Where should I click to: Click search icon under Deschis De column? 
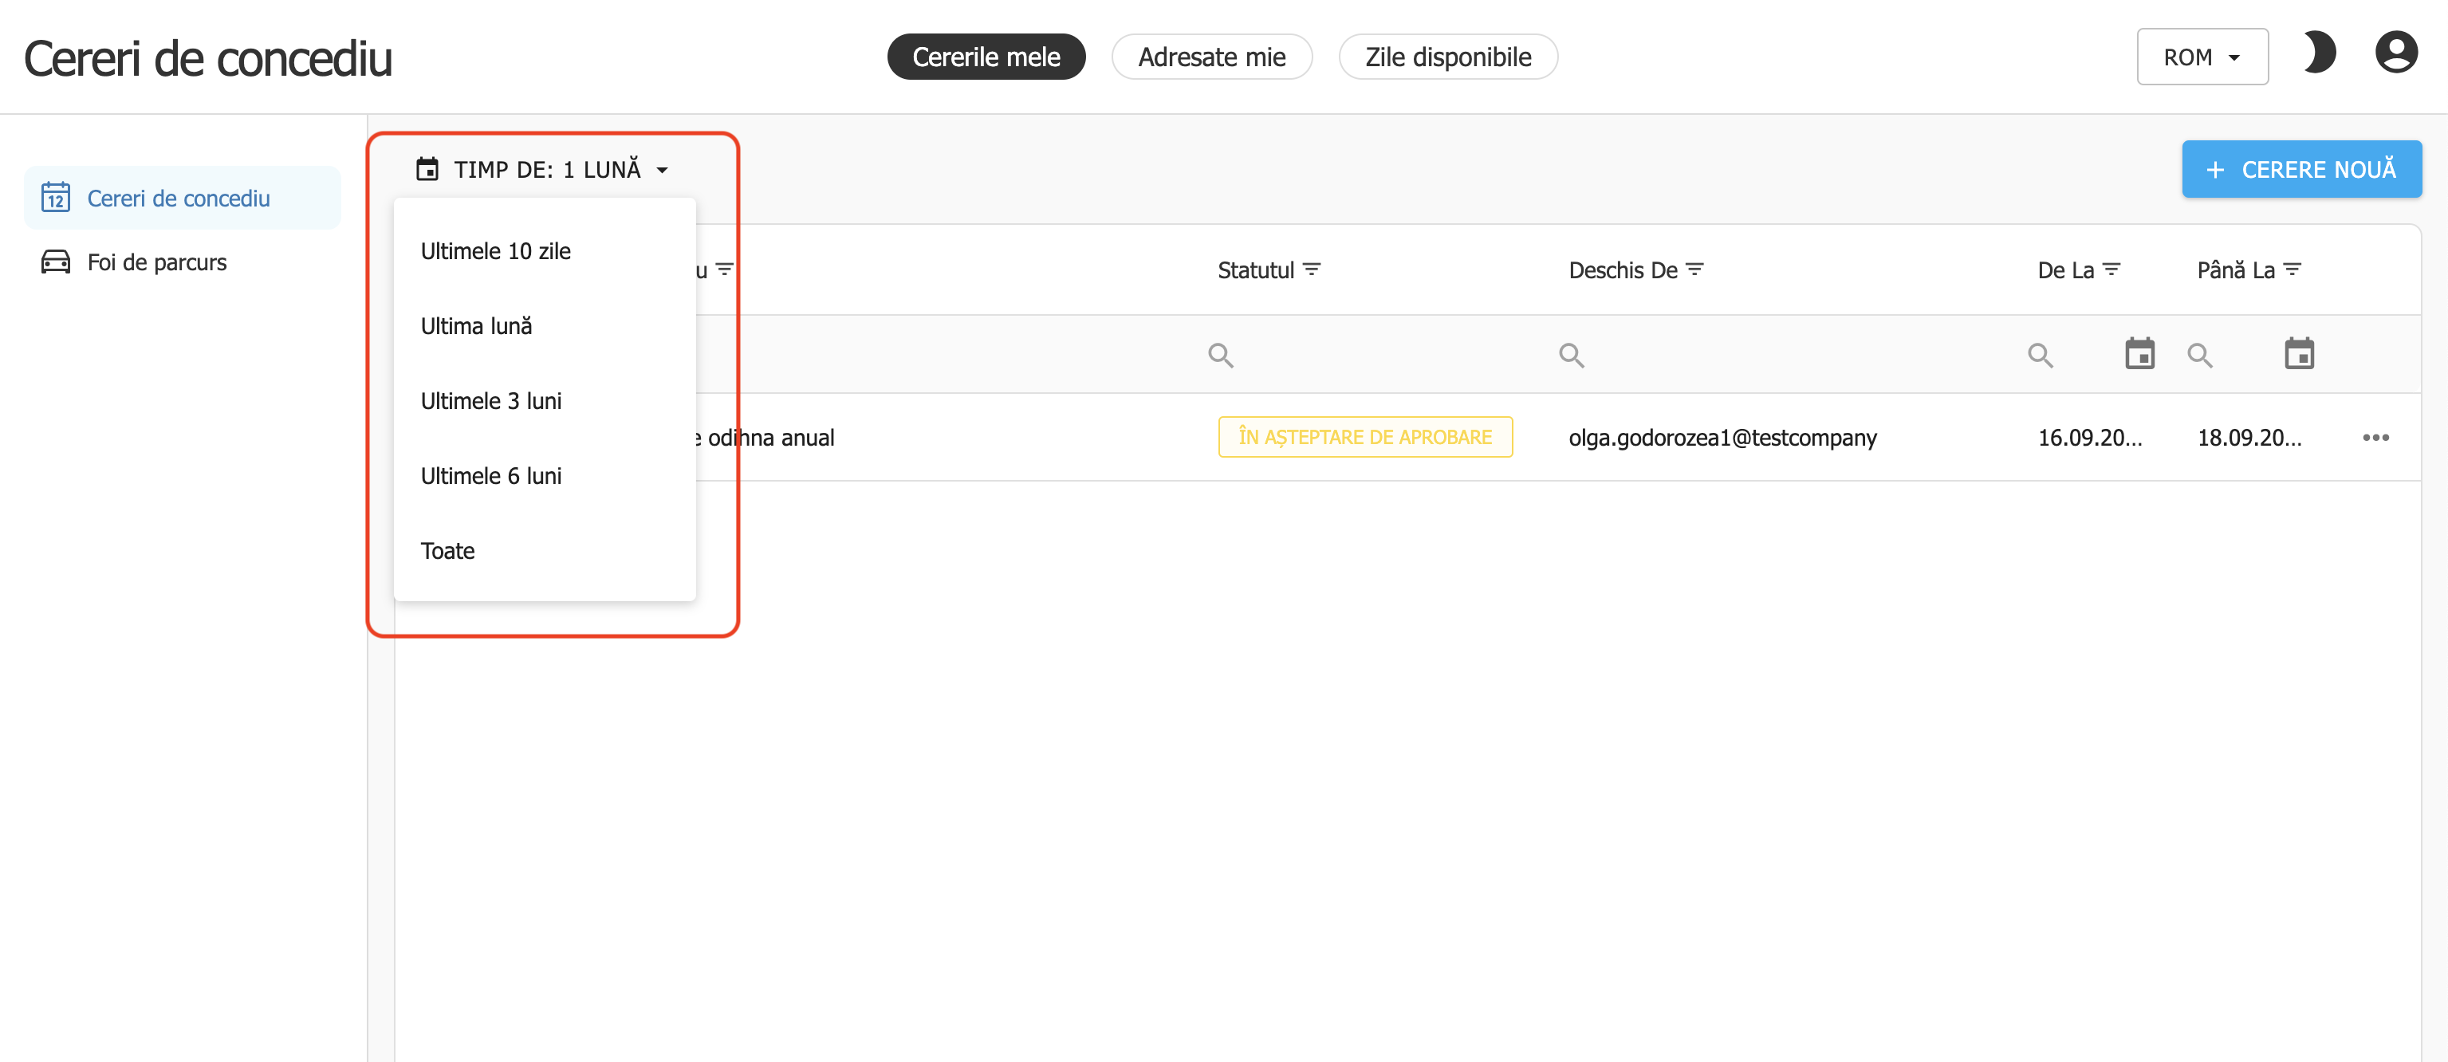coord(1571,356)
